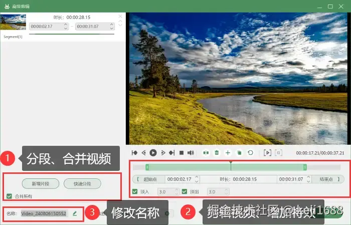Screen dimensions: 351x225
Task: Decrease the 淡入 fade-in duration
Action: (177, 193)
